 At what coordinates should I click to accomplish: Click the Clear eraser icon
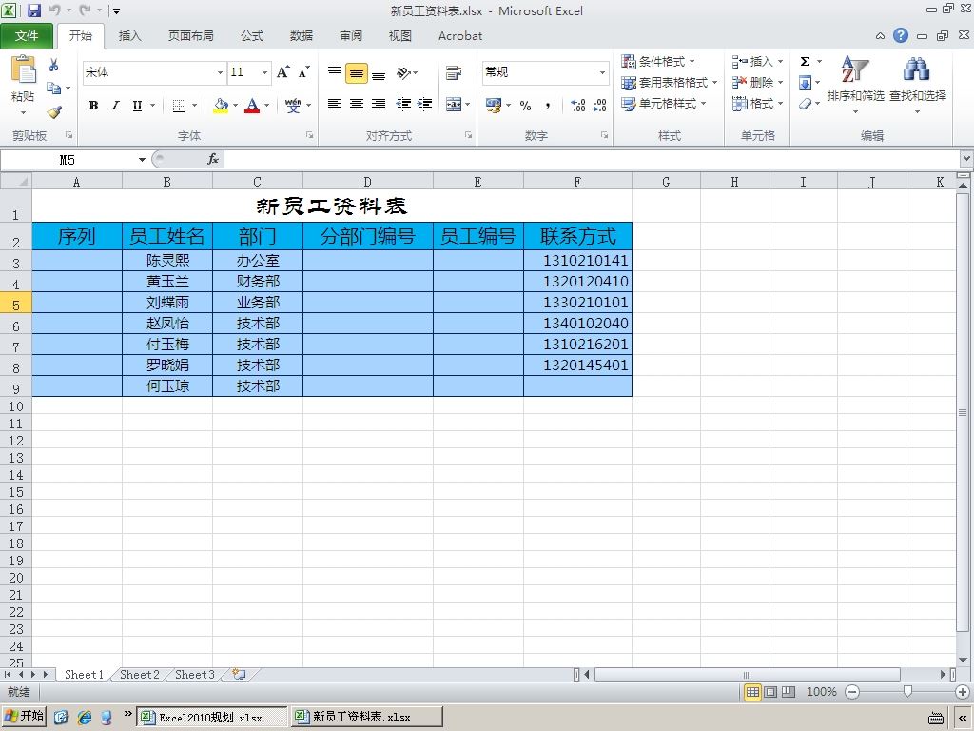[806, 104]
